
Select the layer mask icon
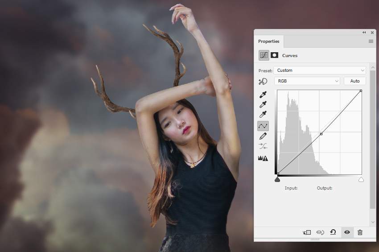[x=274, y=55]
